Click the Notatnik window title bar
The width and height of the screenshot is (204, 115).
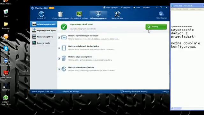(x=187, y=6)
